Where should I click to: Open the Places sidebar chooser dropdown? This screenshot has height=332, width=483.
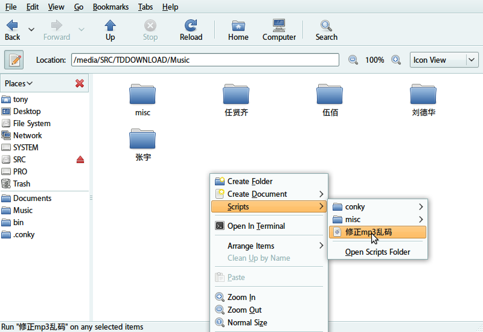(x=19, y=83)
